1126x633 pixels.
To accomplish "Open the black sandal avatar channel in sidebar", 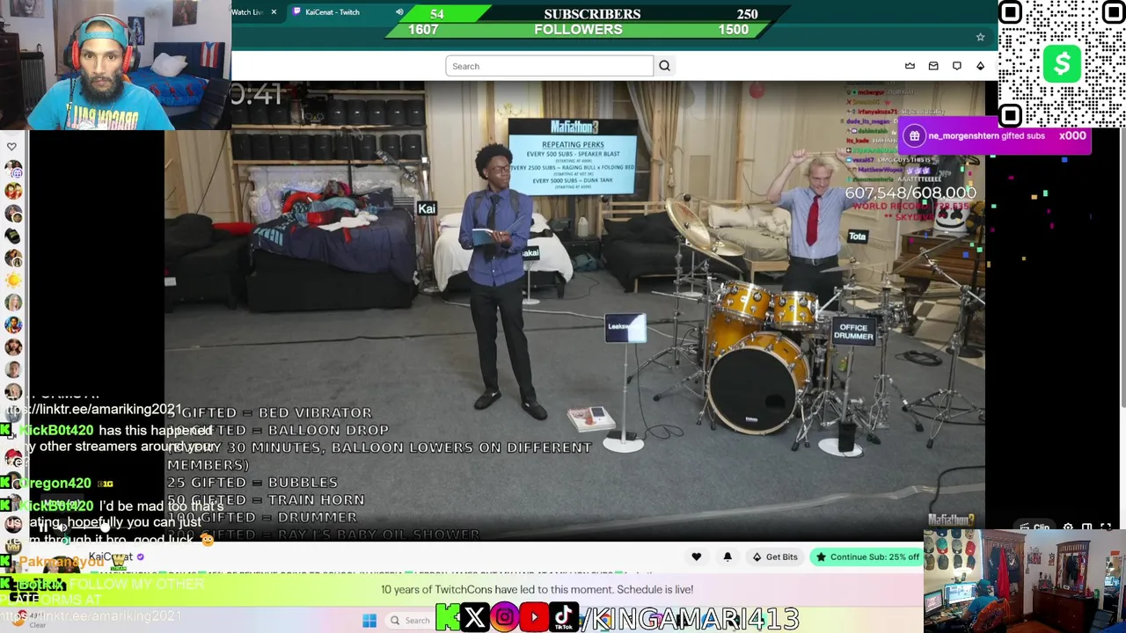I will pos(13,236).
